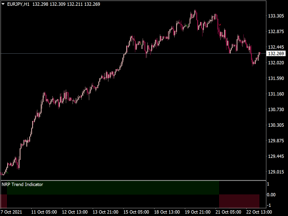The width and height of the screenshot is (288, 216).
Task: Click the indicator scale value 0.00
Action: point(271,195)
